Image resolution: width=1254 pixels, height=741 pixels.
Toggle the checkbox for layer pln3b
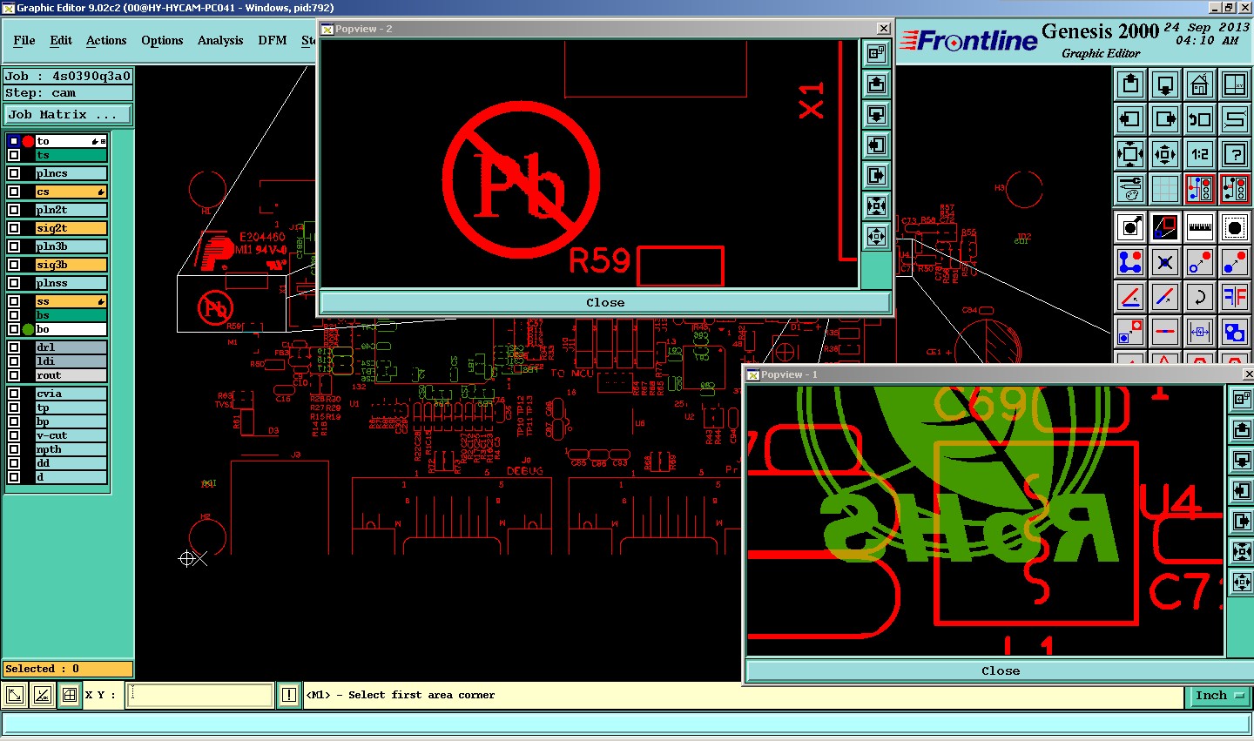14,246
